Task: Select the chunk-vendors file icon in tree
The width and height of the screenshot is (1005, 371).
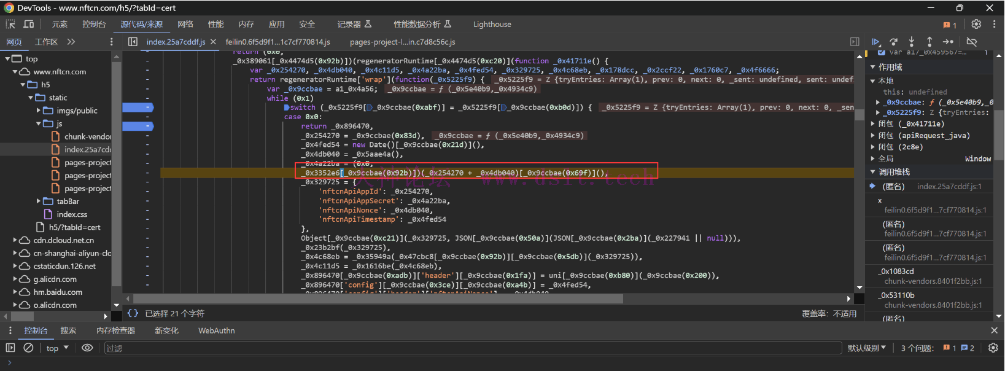Action: (56, 136)
